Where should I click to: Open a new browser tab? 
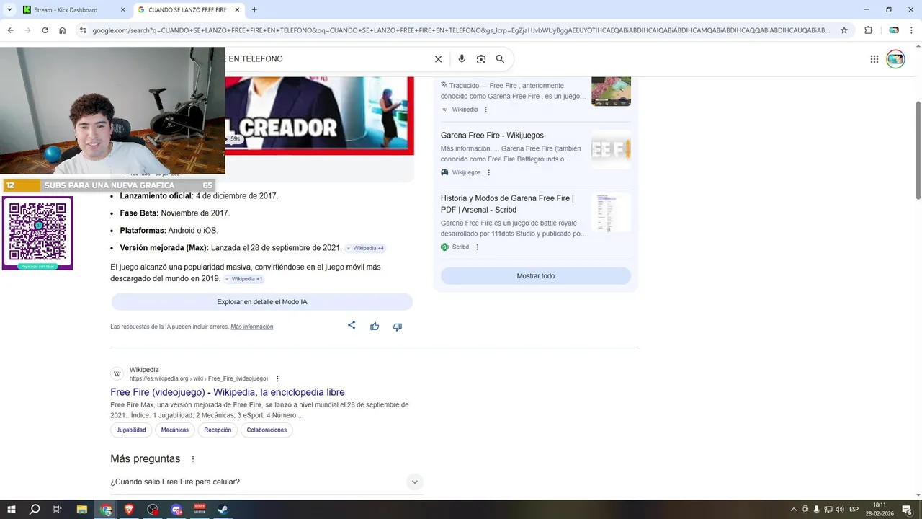point(254,10)
